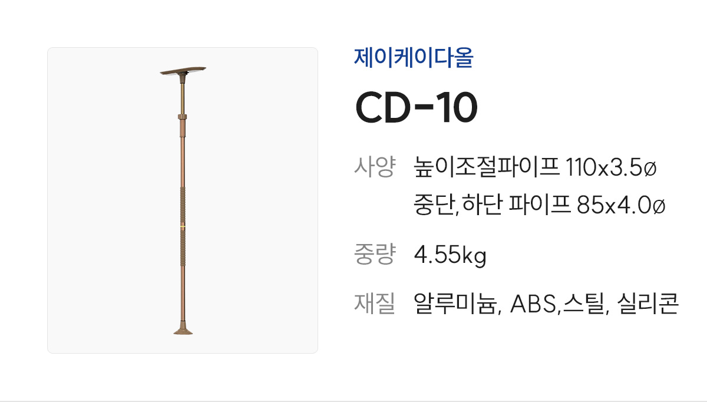Screen dimensions: 707x402
Task: Select the 재질 spec label
Action: click(374, 304)
